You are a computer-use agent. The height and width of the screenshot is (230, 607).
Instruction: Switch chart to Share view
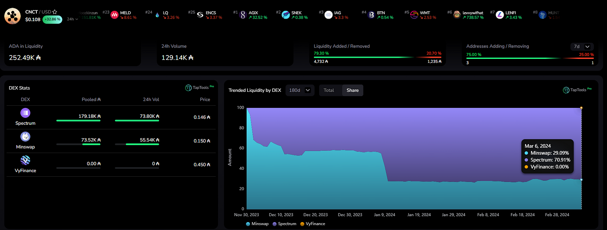pos(352,90)
